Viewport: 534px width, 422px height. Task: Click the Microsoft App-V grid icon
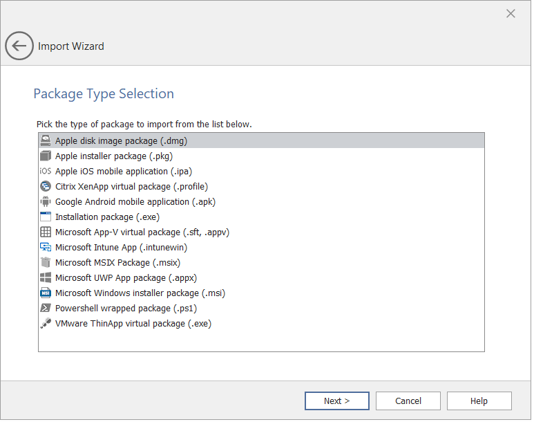[x=46, y=232]
